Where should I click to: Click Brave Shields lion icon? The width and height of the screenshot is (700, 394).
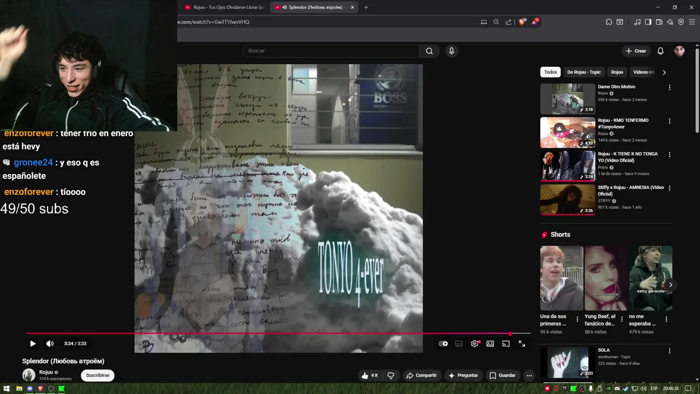(522, 22)
